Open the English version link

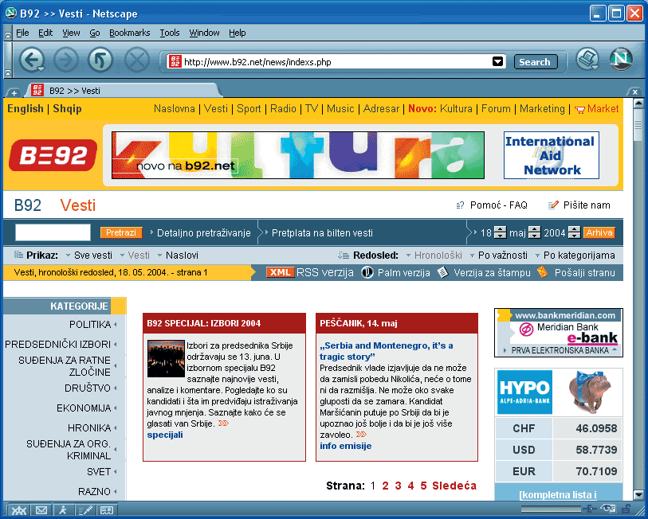point(26,108)
